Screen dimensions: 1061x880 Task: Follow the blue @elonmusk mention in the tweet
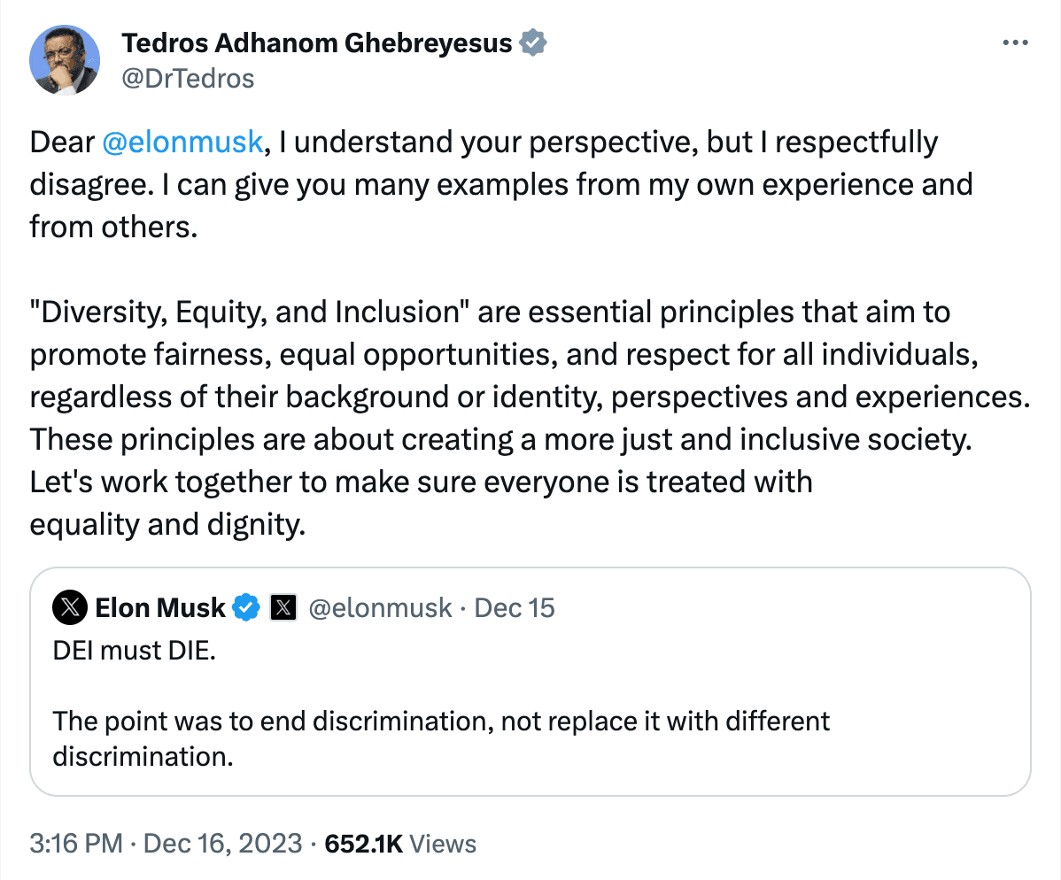(x=183, y=142)
